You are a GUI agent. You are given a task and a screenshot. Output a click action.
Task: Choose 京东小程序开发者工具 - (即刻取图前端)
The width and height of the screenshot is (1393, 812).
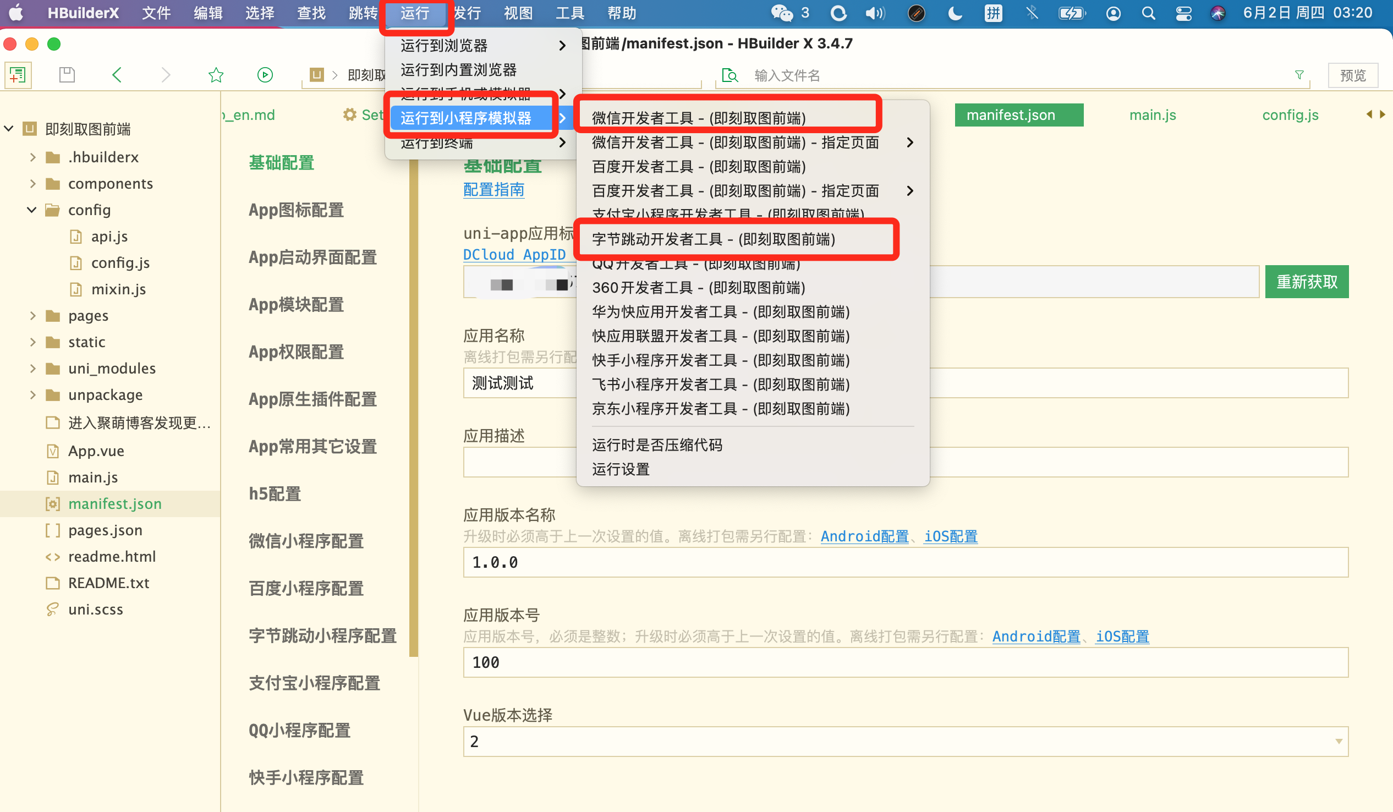[x=720, y=409]
